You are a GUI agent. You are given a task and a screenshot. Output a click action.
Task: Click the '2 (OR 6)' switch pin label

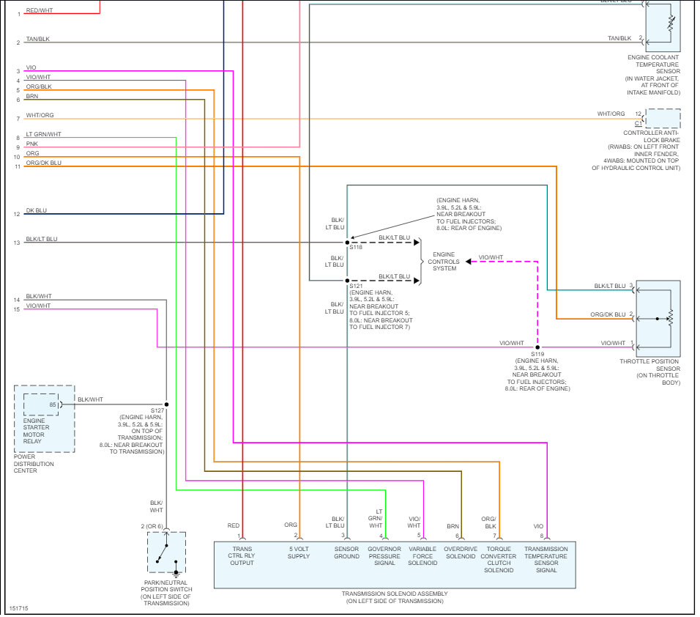tap(152, 526)
